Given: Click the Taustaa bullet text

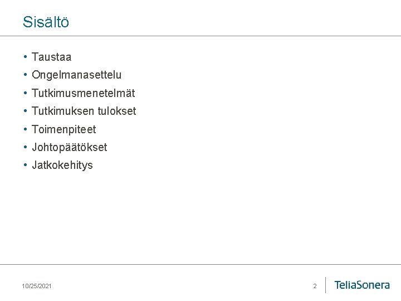Looking at the screenshot, I should click(x=51, y=57).
